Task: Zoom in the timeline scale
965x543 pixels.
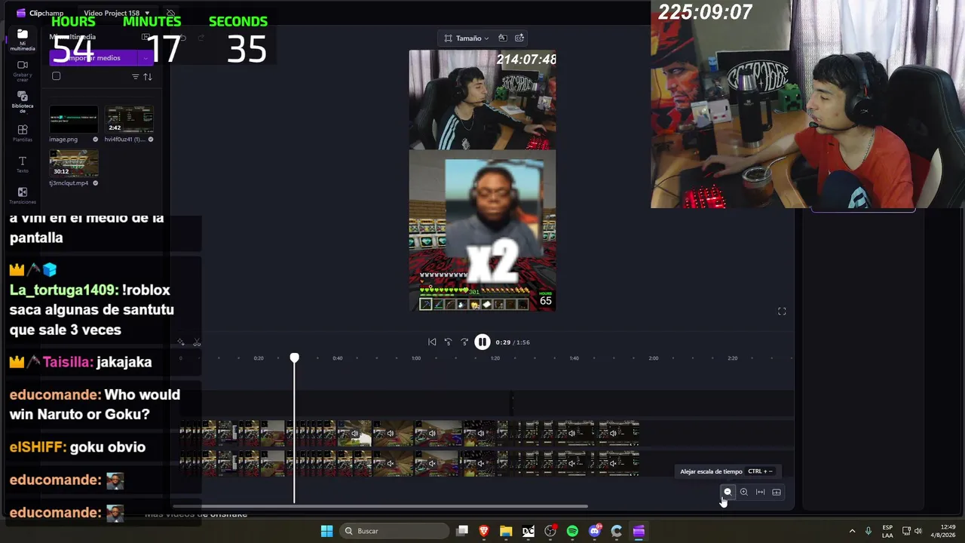Action: pyautogui.click(x=744, y=492)
